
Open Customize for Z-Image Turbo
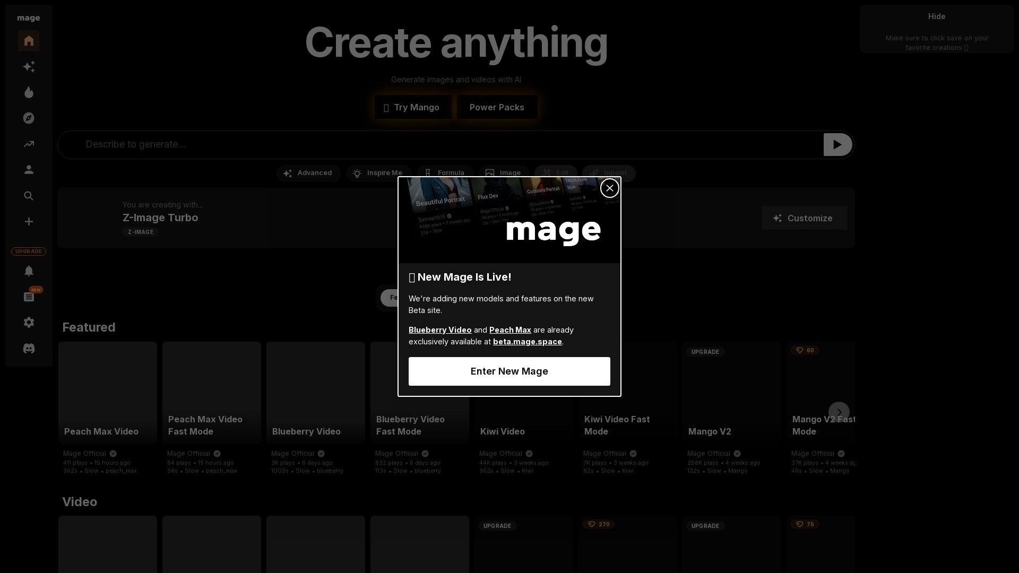pos(804,218)
